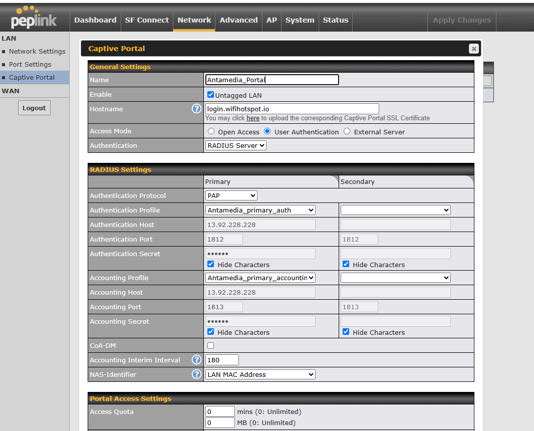Click the help icon beside NAS-Identifier
The height and width of the screenshot is (431, 534).
(x=196, y=374)
